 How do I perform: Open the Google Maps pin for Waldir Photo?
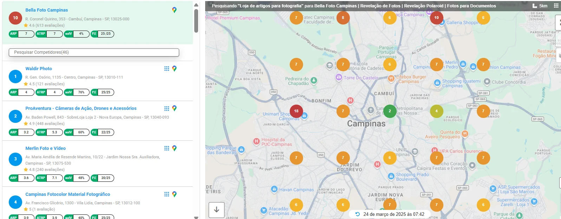[x=174, y=68]
